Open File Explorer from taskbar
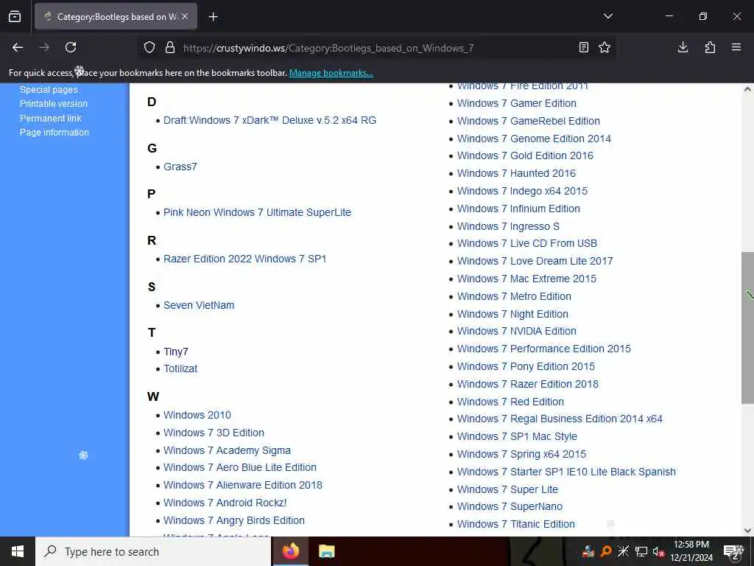 click(326, 551)
